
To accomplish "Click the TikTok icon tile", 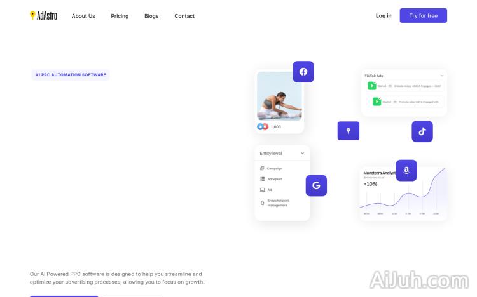I will coord(422,131).
